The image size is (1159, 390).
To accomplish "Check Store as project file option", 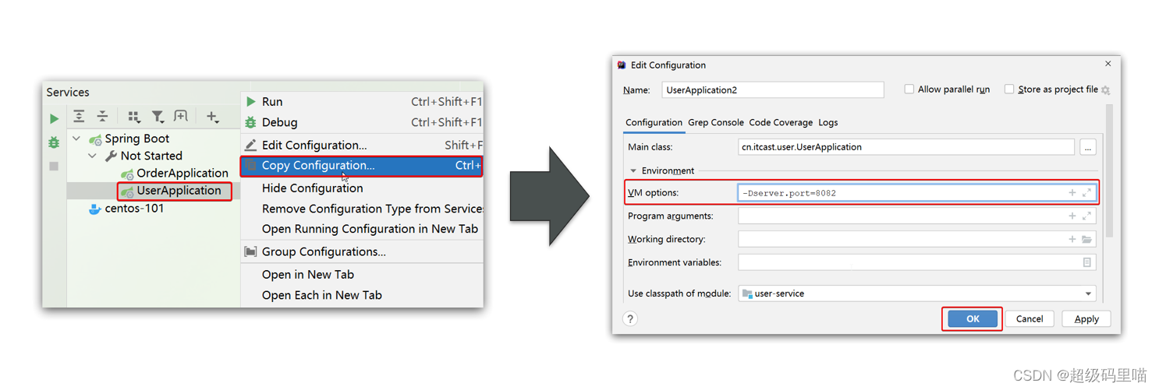I will pyautogui.click(x=1009, y=90).
